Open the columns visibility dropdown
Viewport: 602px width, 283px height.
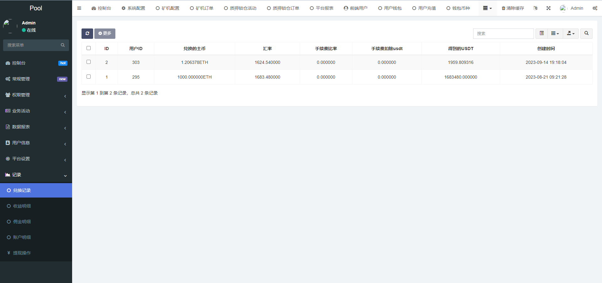tap(555, 33)
